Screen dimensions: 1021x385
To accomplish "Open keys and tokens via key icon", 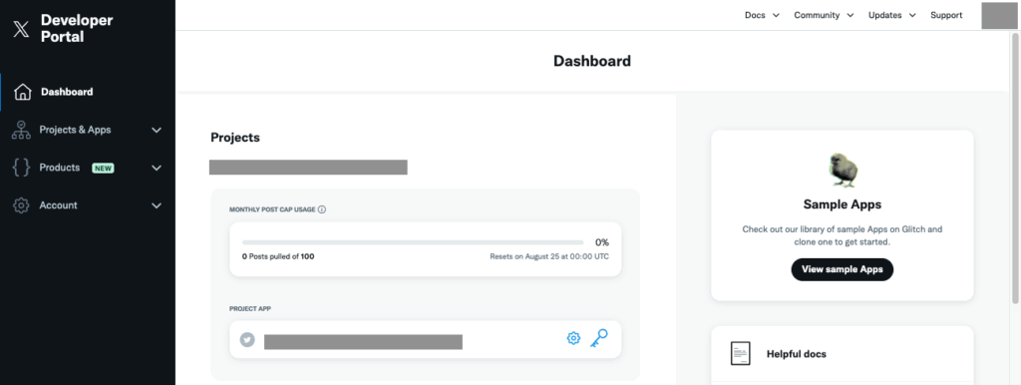I will pyautogui.click(x=598, y=338).
